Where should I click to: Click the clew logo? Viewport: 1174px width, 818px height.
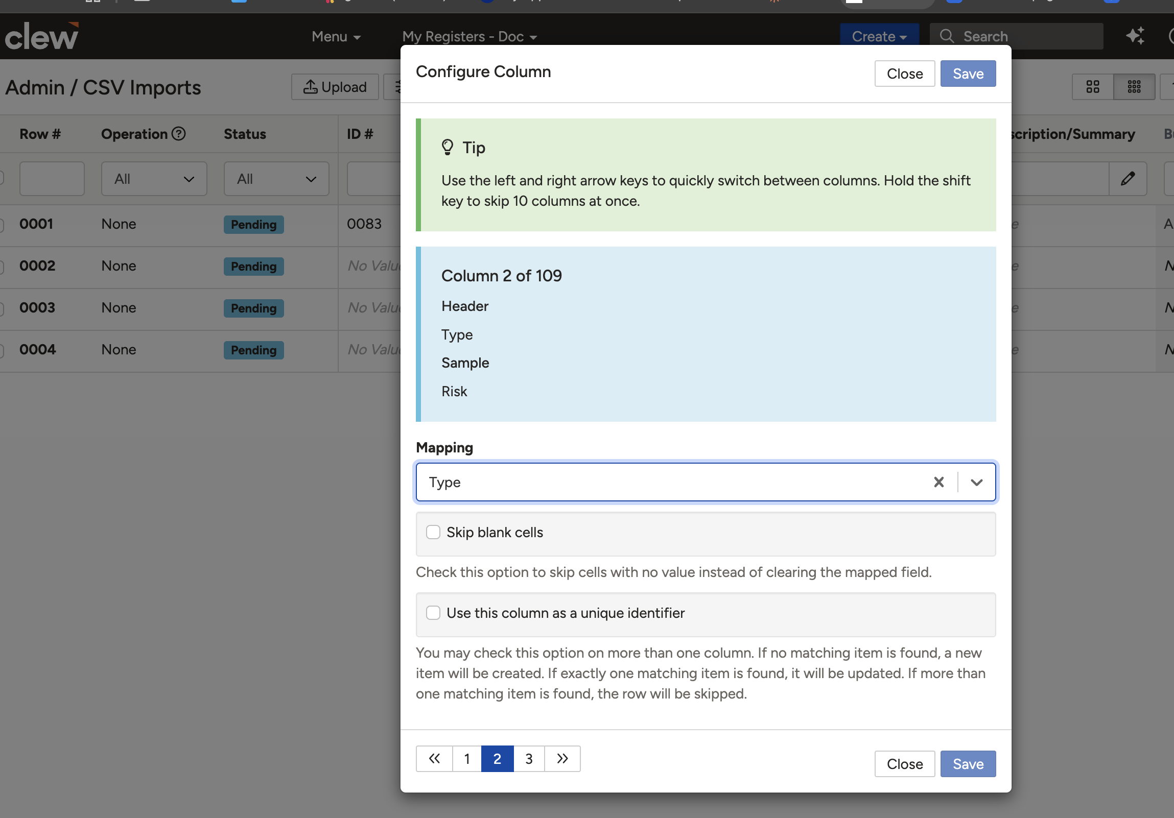pyautogui.click(x=41, y=36)
